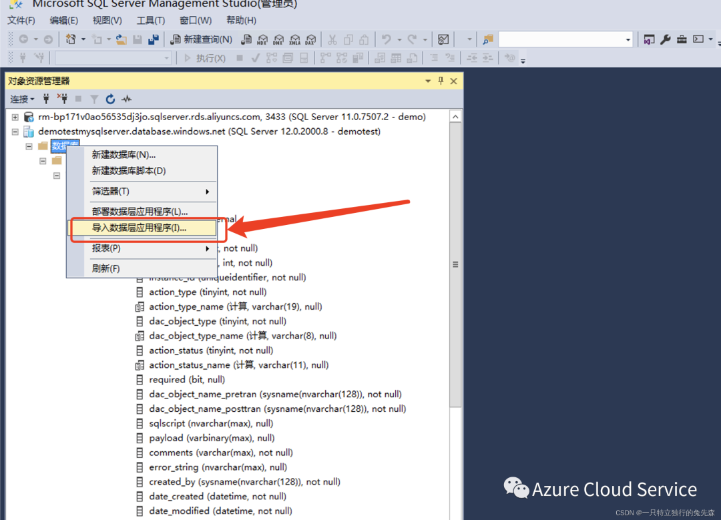Click the Object Explorer scroll up arrow

(x=455, y=117)
